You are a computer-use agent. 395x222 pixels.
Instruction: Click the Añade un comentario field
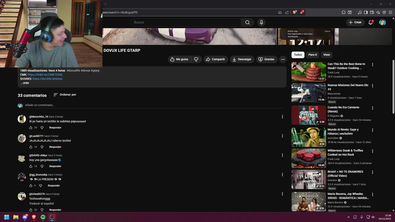point(154,105)
